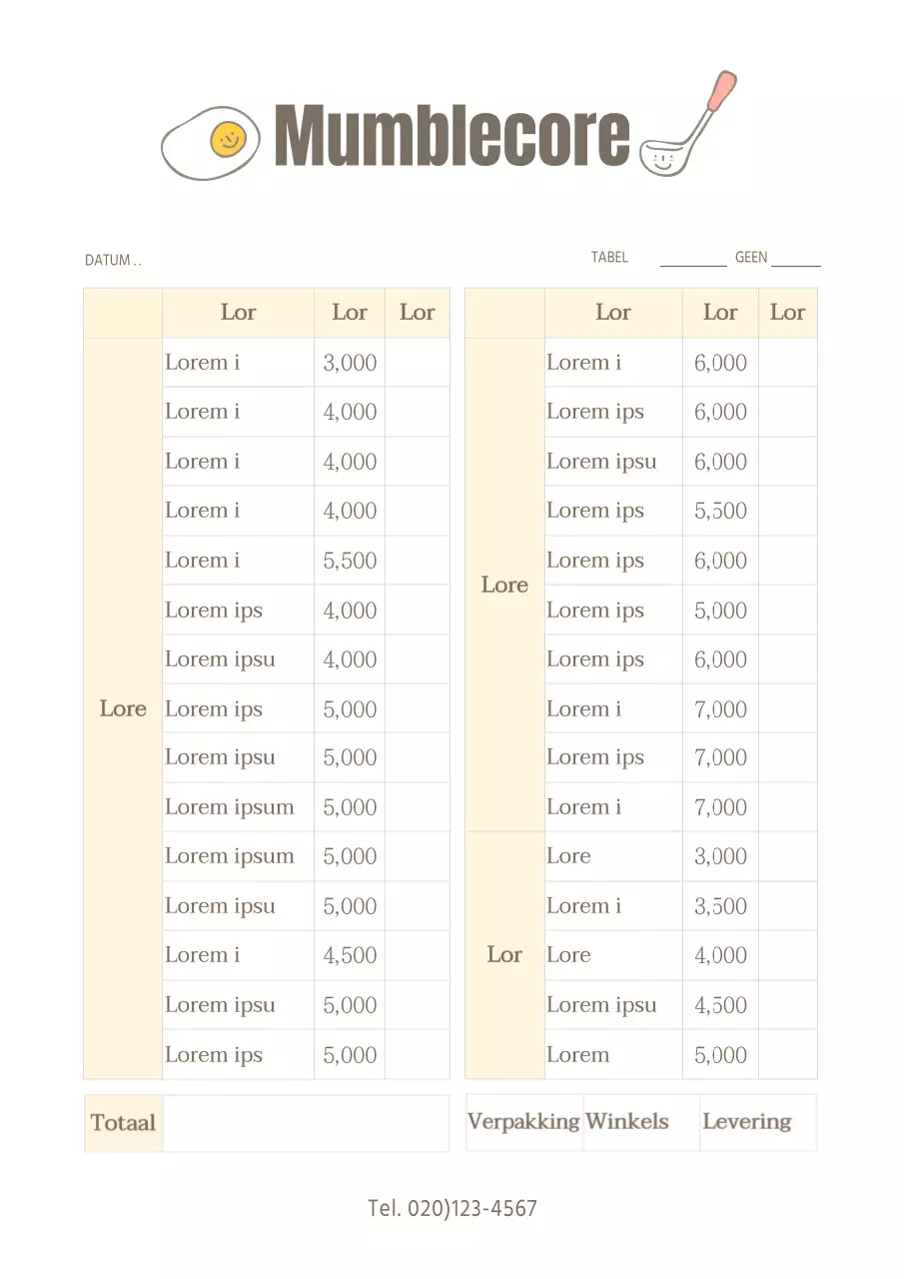Click the blank line after TABEL
Viewport: 904px width, 1279px height.
pos(693,260)
